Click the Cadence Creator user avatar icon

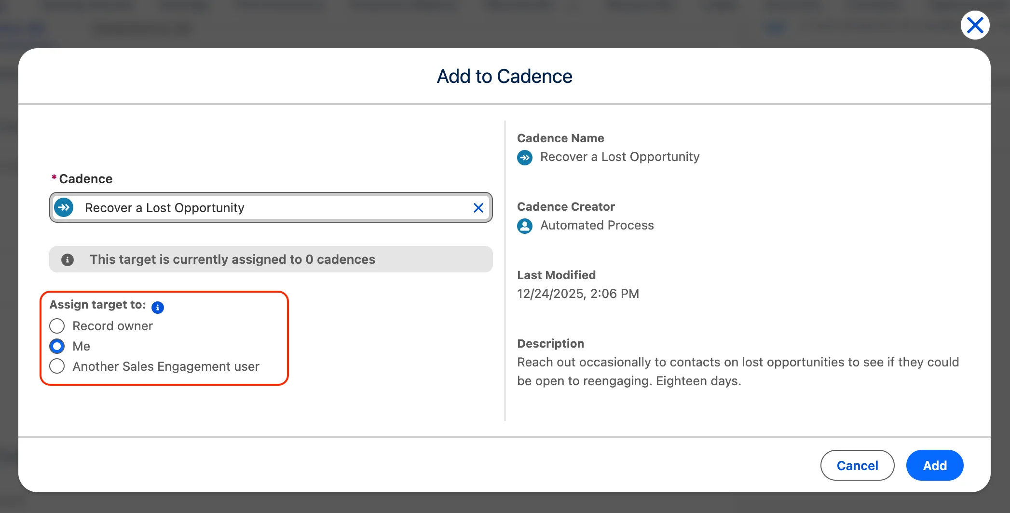[525, 226]
